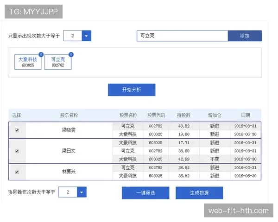Focus the stock search input containing 可立克
Screen dimensions: 278x222
182,36
